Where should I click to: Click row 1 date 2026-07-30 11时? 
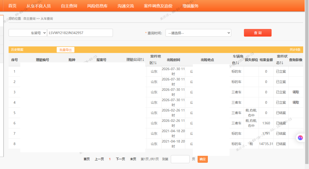[x=173, y=71]
